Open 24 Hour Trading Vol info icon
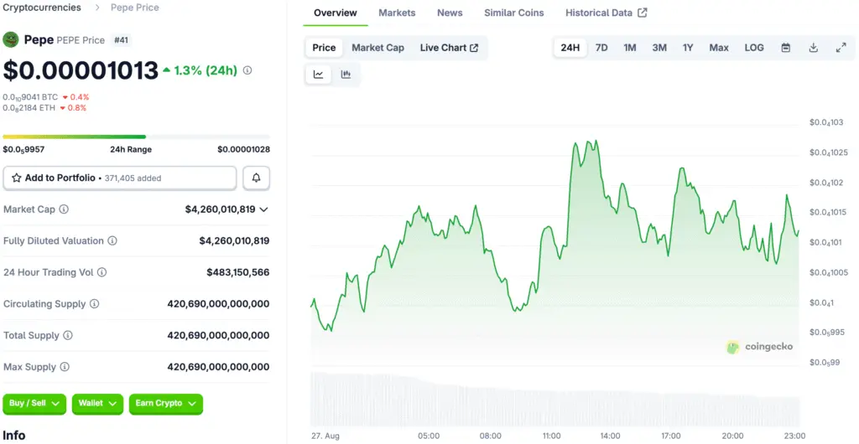Screen dimensions: 859x444 point(102,272)
